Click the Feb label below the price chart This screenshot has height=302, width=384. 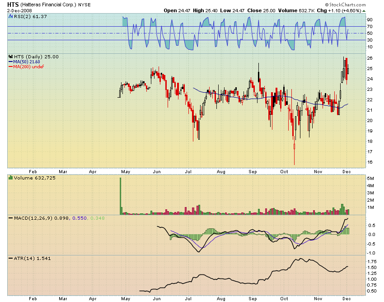point(33,172)
